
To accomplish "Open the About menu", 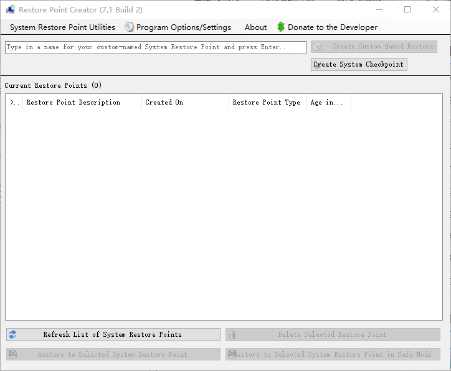I will tap(255, 27).
